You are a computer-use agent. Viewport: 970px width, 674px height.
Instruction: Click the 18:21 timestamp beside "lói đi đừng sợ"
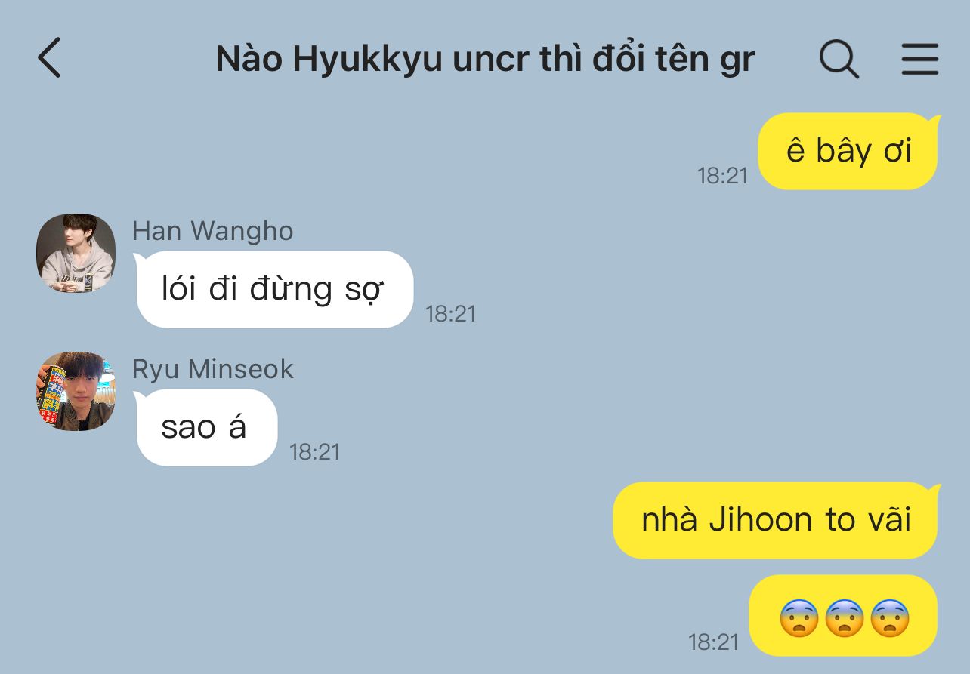(x=450, y=314)
